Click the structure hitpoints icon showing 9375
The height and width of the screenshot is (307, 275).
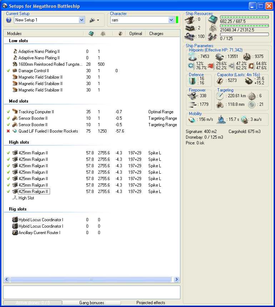(247, 57)
